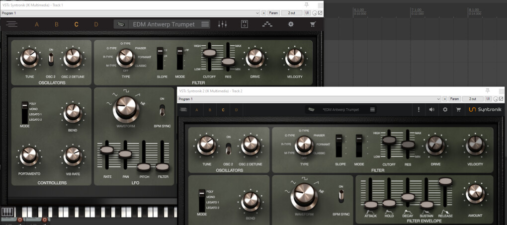The height and width of the screenshot is (225, 507).
Task: Click the RELEASE slider handle in Syntronik 2 filter envelope
Action: coord(445,181)
